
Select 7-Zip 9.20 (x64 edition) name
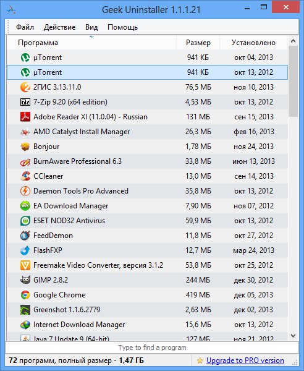70,102
